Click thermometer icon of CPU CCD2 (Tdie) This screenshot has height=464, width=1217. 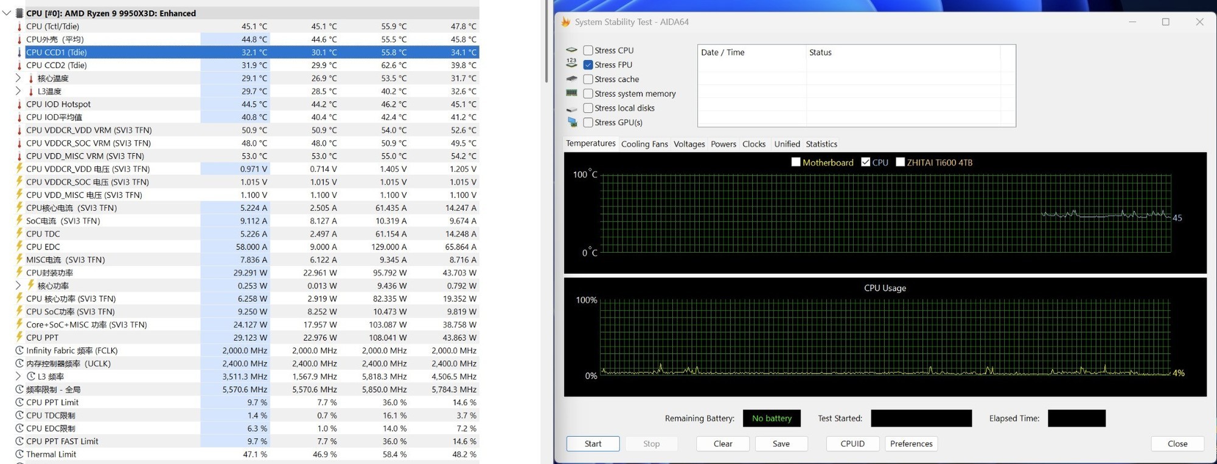[x=19, y=65]
